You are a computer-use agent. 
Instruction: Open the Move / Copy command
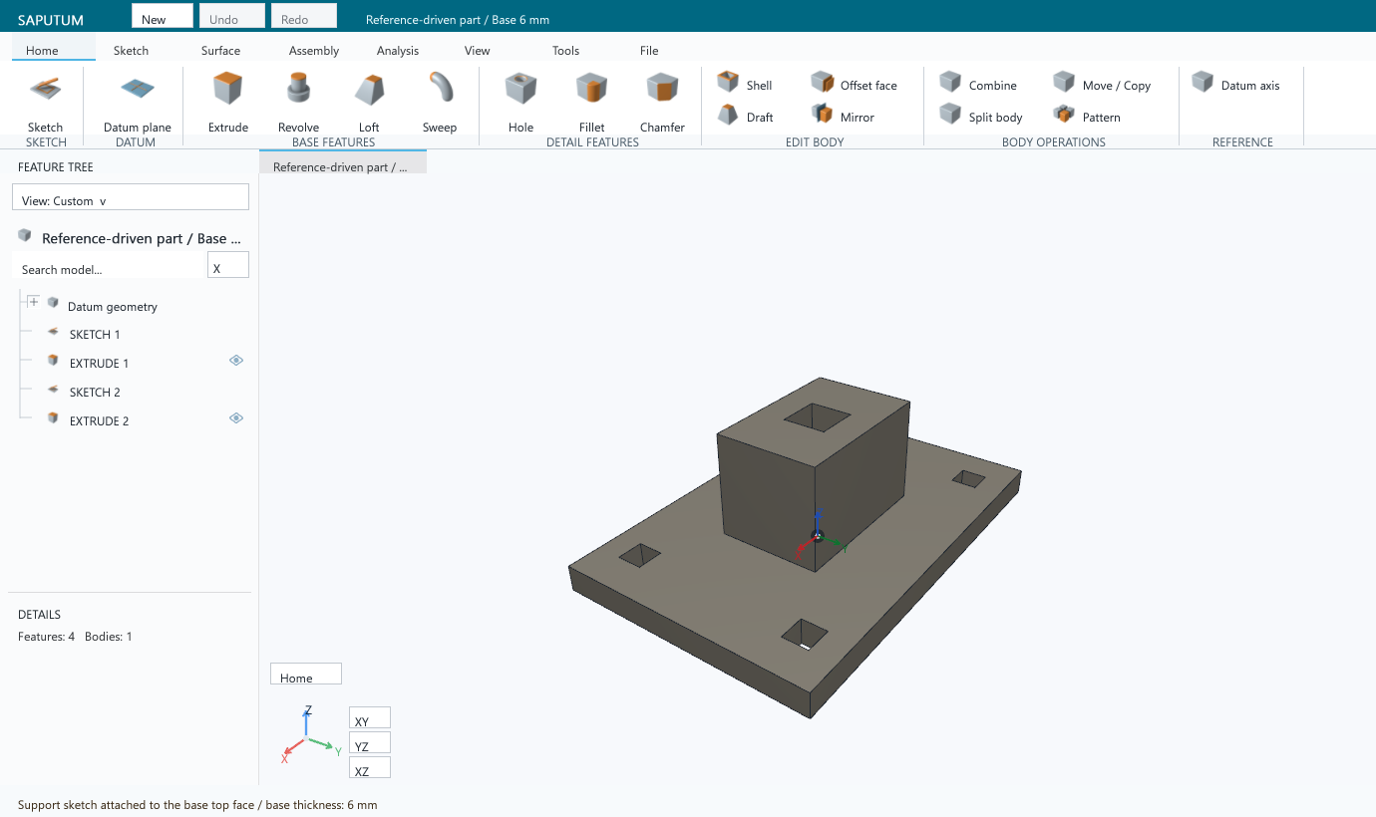[x=1102, y=85]
